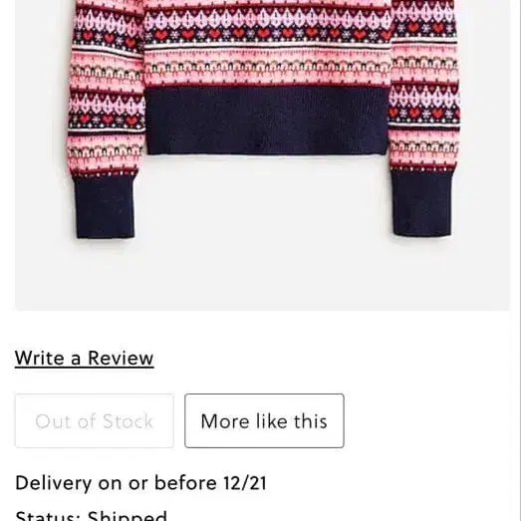
Task: Click the pink band above the navy waistband
Action: [268, 67]
